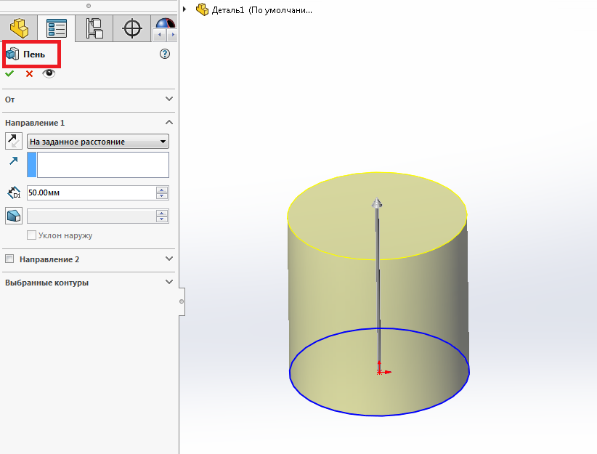
Task: Collapse the Направление 1 section
Action: click(x=169, y=122)
